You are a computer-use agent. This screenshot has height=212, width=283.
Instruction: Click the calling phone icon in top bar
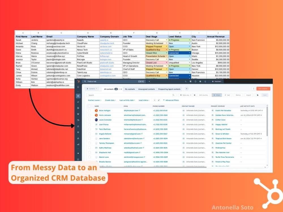(x=186, y=81)
